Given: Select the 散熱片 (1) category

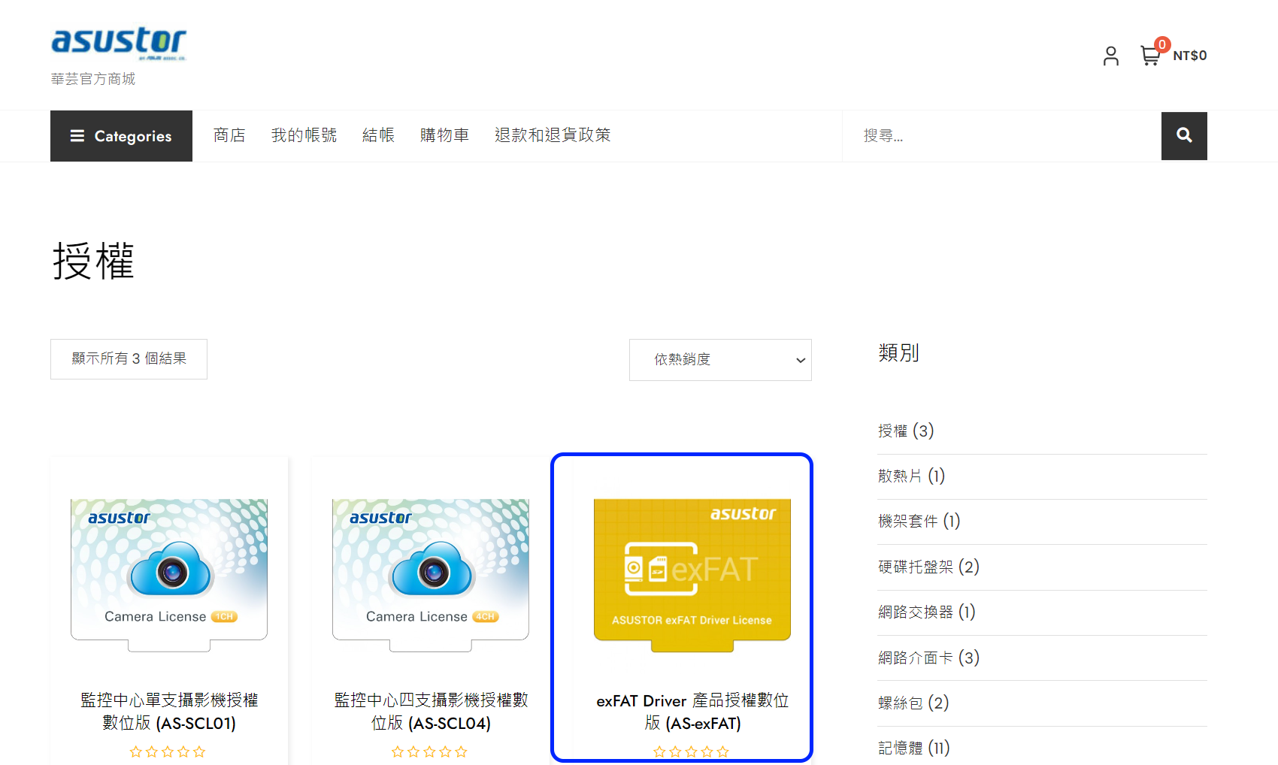Looking at the screenshot, I should [911, 476].
